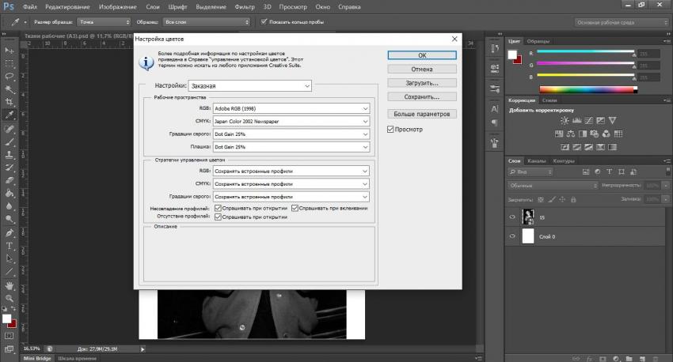Uncheck the Просмотр checkbox

(x=390, y=128)
